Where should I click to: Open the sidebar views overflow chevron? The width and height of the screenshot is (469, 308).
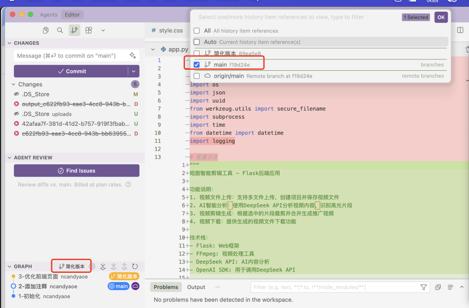tap(103, 30)
